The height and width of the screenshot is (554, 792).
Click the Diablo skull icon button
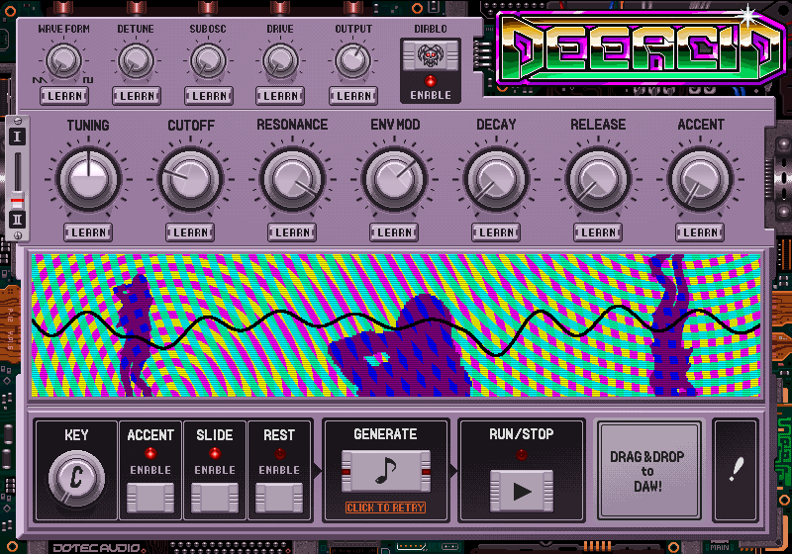pyautogui.click(x=430, y=57)
